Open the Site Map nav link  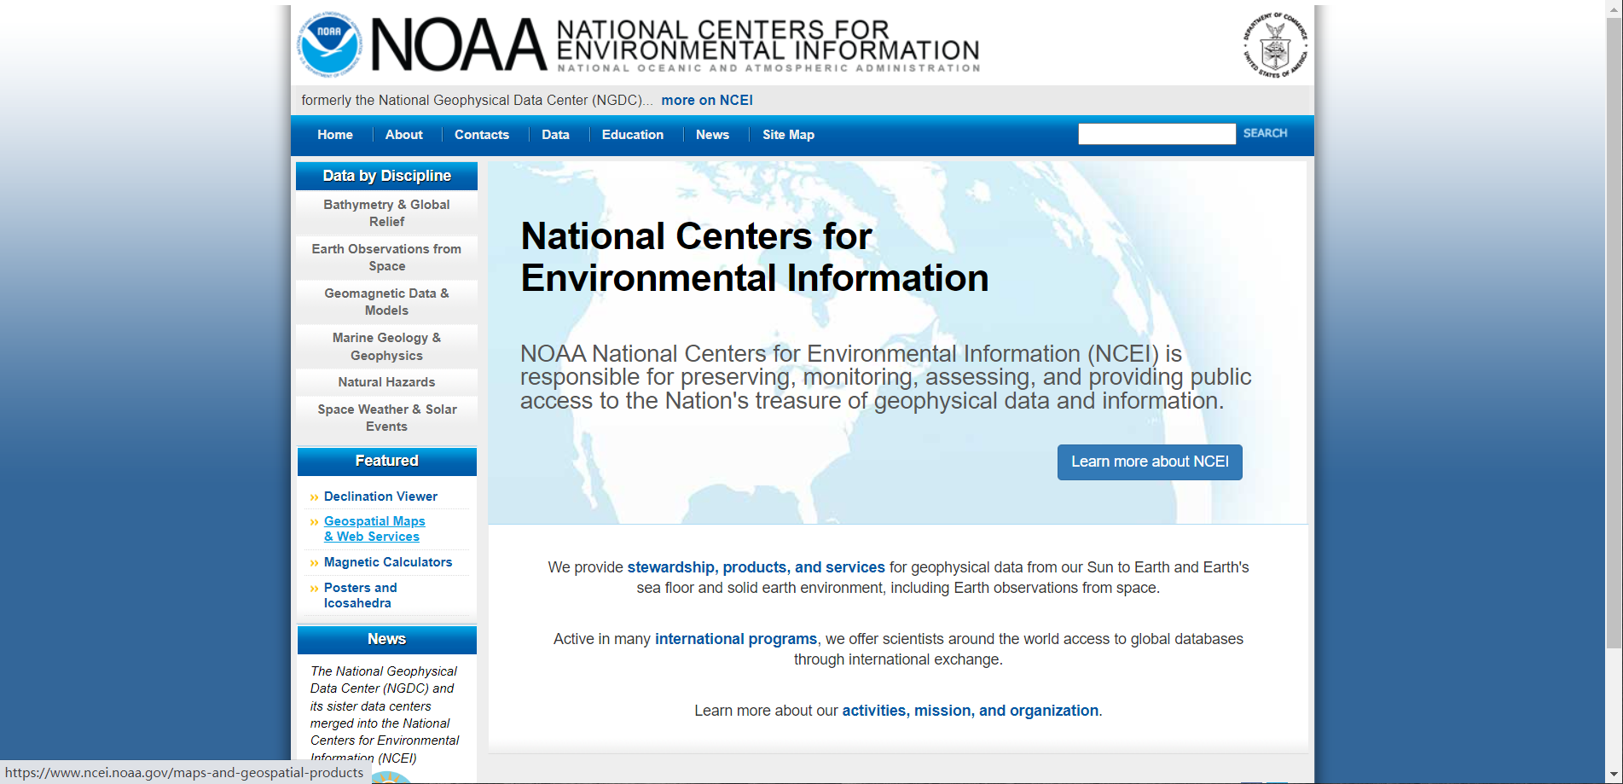788,135
